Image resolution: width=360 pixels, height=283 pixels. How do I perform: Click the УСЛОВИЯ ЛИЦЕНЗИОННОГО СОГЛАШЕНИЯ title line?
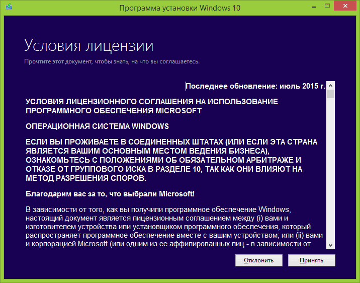pos(151,102)
